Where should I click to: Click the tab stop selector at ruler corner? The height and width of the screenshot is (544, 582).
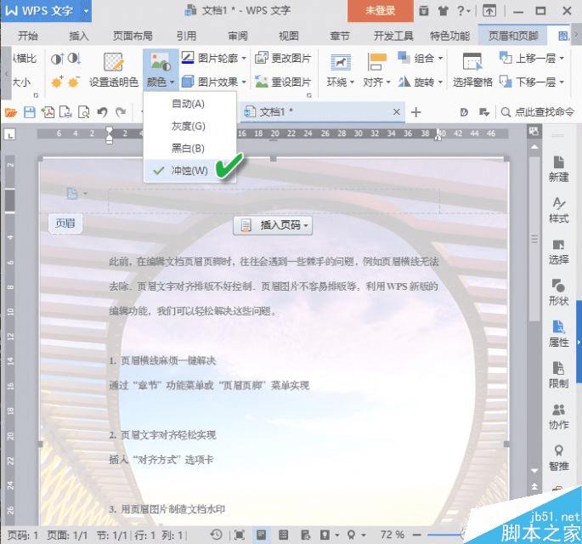tap(10, 134)
